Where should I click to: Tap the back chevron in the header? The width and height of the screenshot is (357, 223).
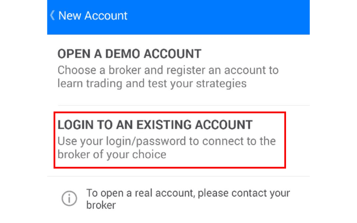coord(52,16)
